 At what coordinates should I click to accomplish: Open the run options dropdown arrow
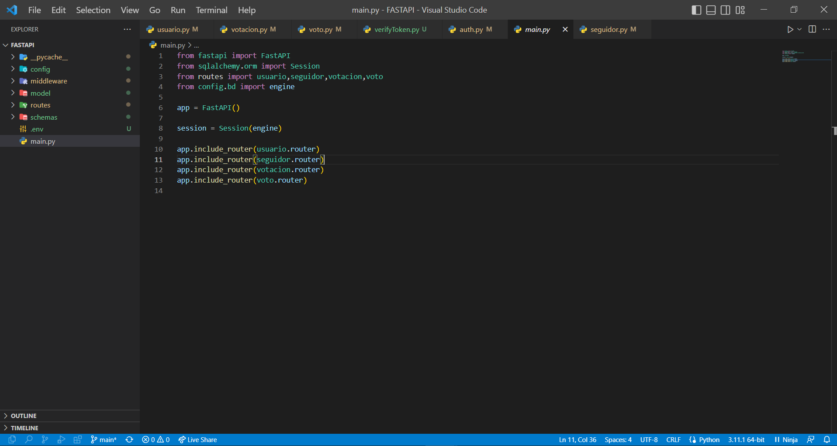click(x=799, y=29)
